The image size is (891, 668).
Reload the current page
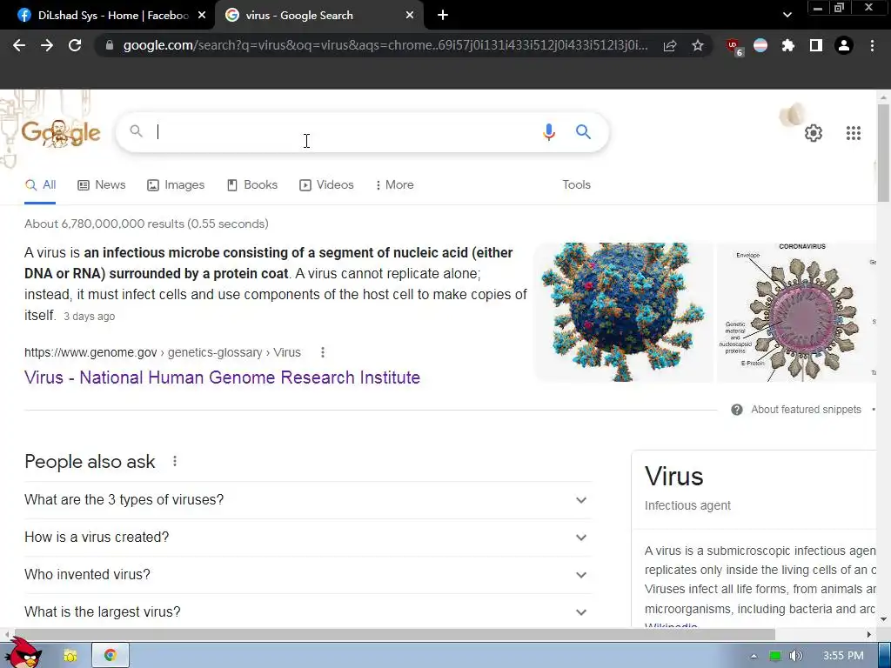tap(75, 45)
